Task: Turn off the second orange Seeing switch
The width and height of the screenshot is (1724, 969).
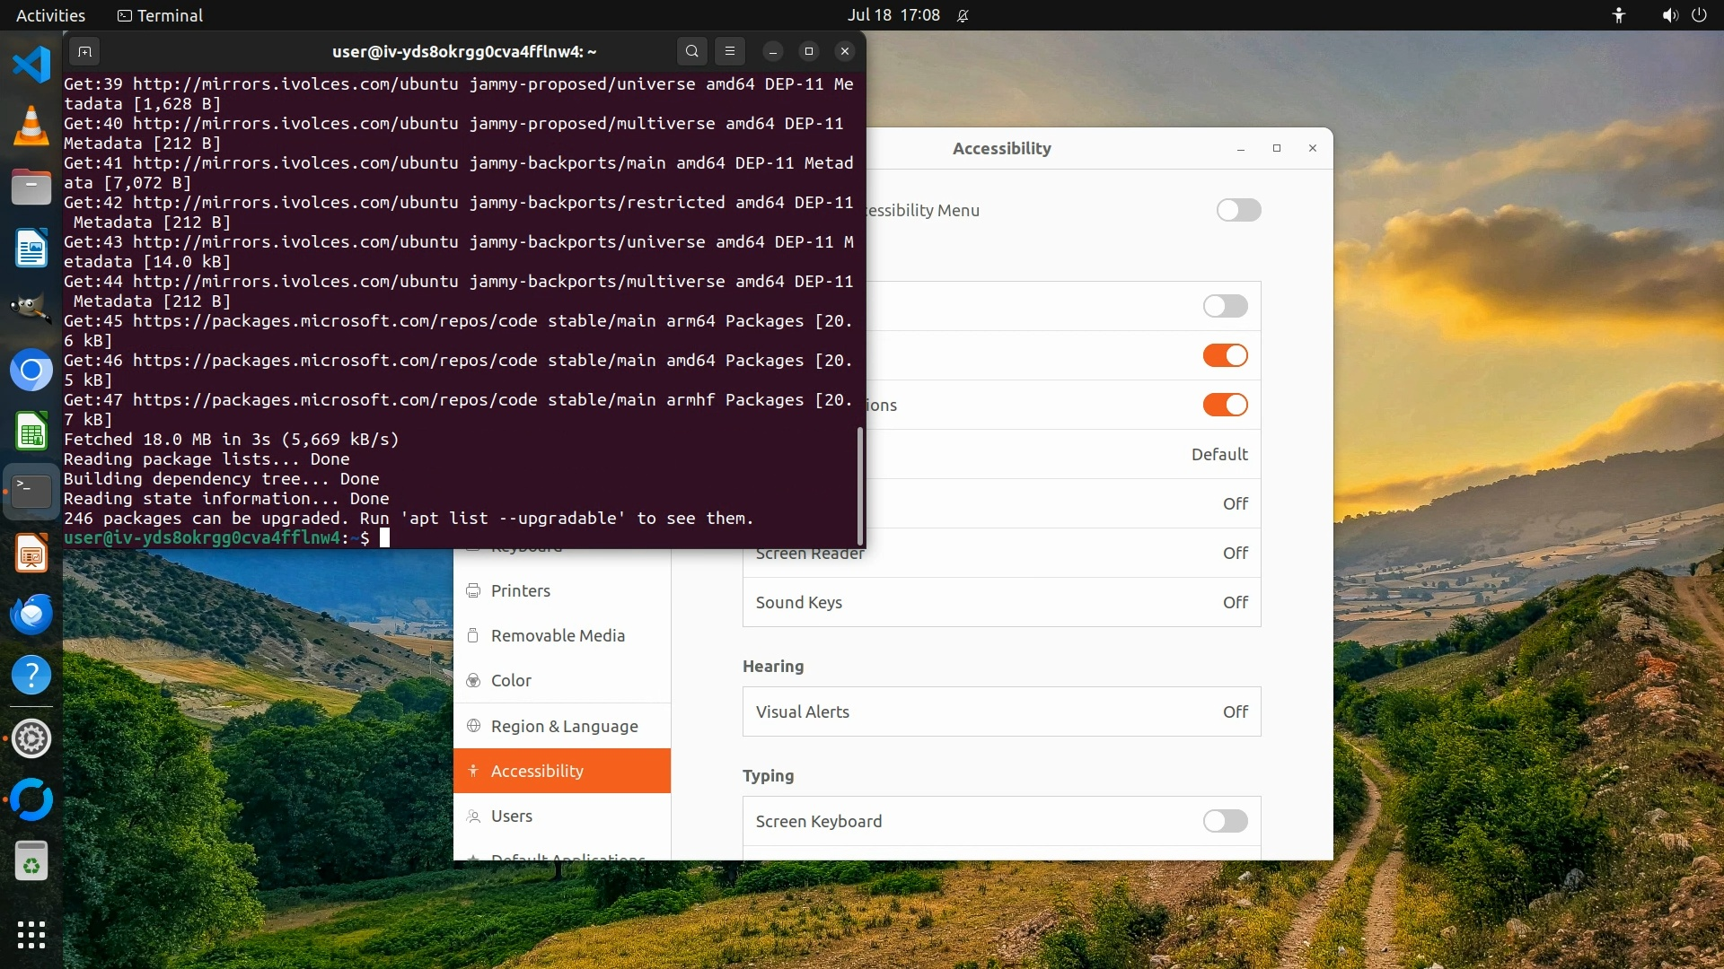Action: (1225, 405)
